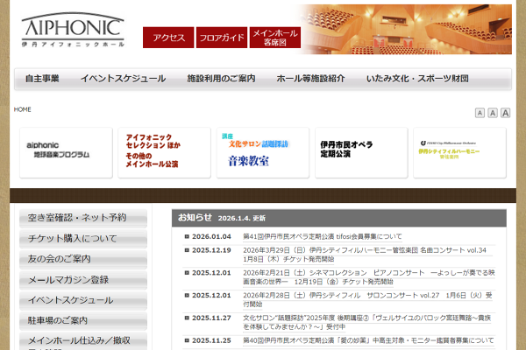Image resolution: width=526 pixels, height=350 pixels.
Task: Select the smallest font size A icon
Action: [480, 113]
